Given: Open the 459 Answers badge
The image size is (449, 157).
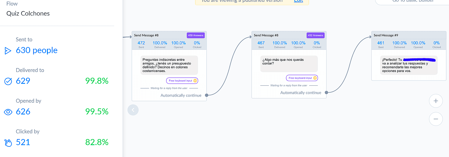Looking at the screenshot, I should 196,35.
